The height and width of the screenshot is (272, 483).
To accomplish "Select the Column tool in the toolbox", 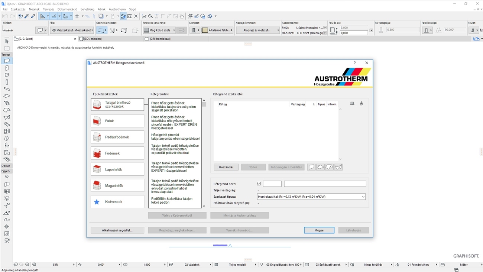I will [x=7, y=82].
